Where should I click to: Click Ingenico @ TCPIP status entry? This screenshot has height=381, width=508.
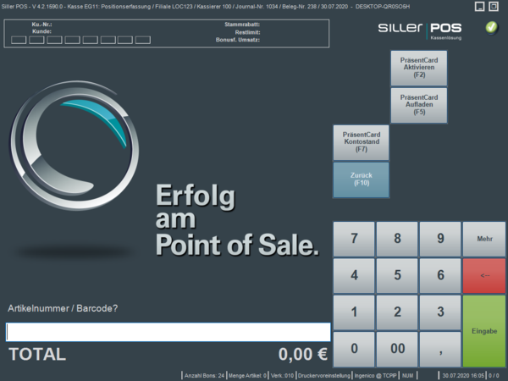378,375
